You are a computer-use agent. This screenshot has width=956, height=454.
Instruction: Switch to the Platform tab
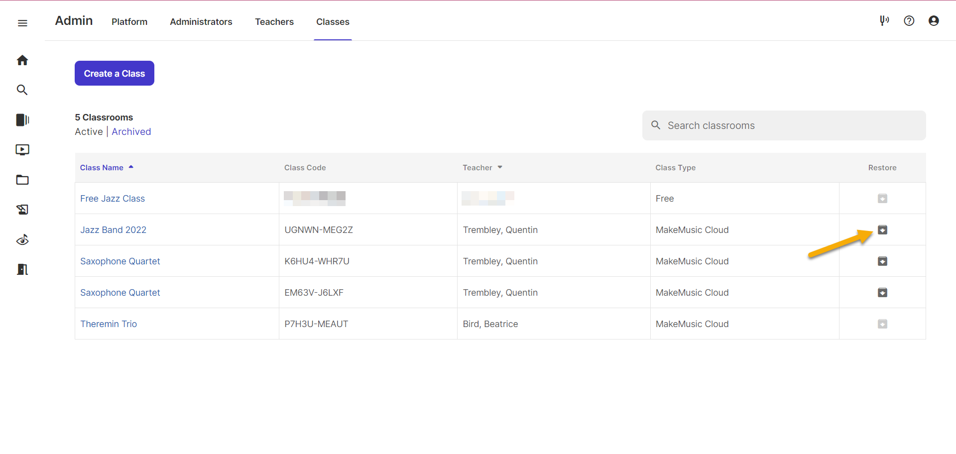pos(129,22)
